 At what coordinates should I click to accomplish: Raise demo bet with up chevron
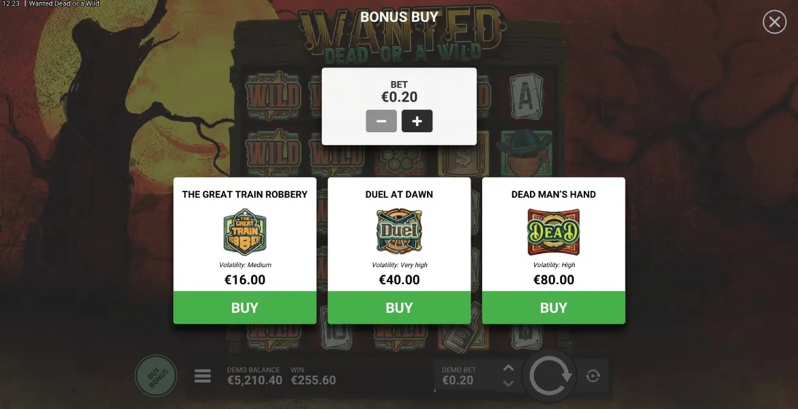coord(508,368)
